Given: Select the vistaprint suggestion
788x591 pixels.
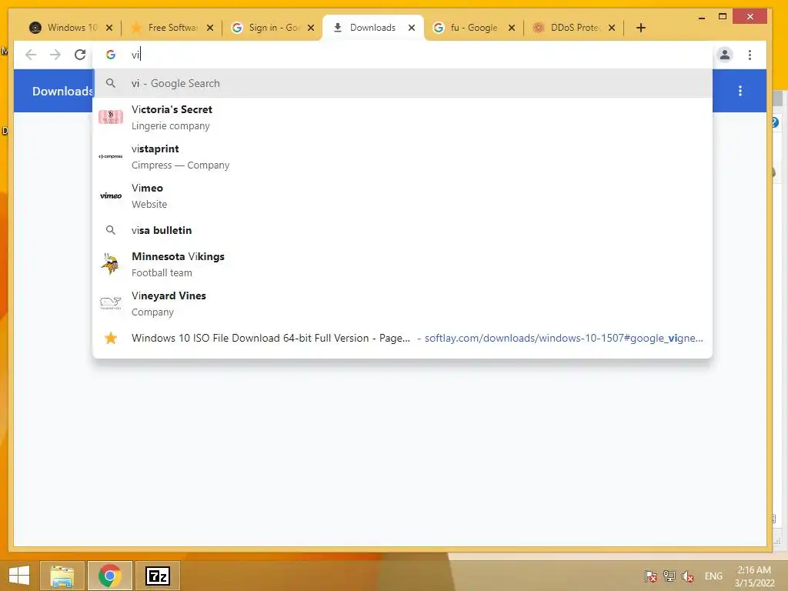Looking at the screenshot, I should tap(402, 157).
